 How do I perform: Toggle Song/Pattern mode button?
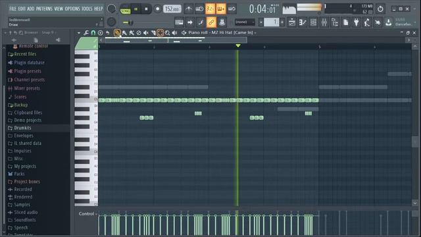tap(125, 9)
